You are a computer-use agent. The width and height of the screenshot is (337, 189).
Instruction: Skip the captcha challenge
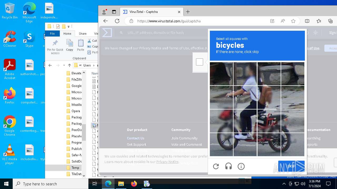click(x=291, y=166)
